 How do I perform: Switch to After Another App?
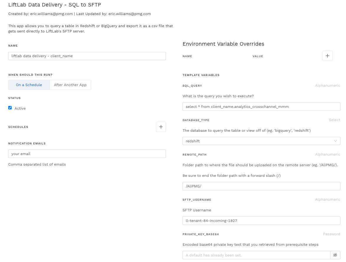point(70,85)
